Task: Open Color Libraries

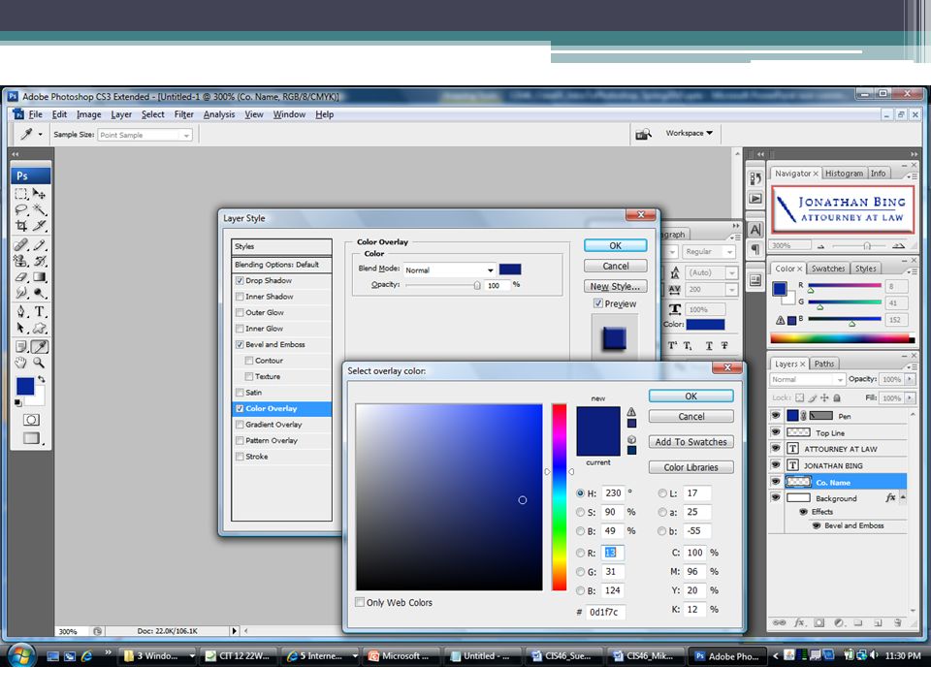Action: pos(691,467)
